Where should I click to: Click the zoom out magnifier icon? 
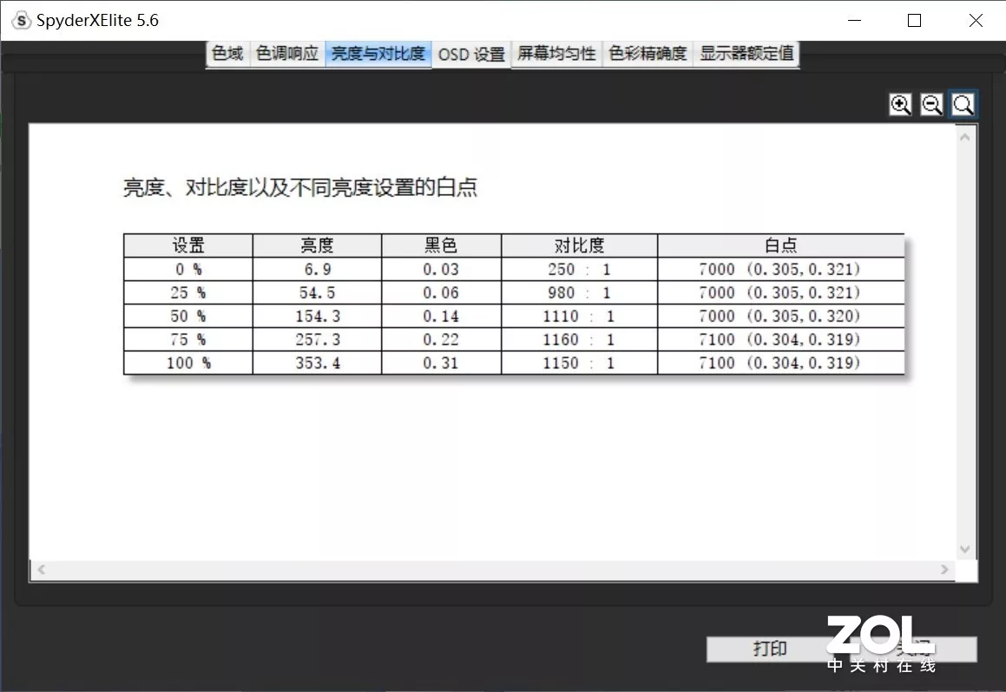point(931,104)
